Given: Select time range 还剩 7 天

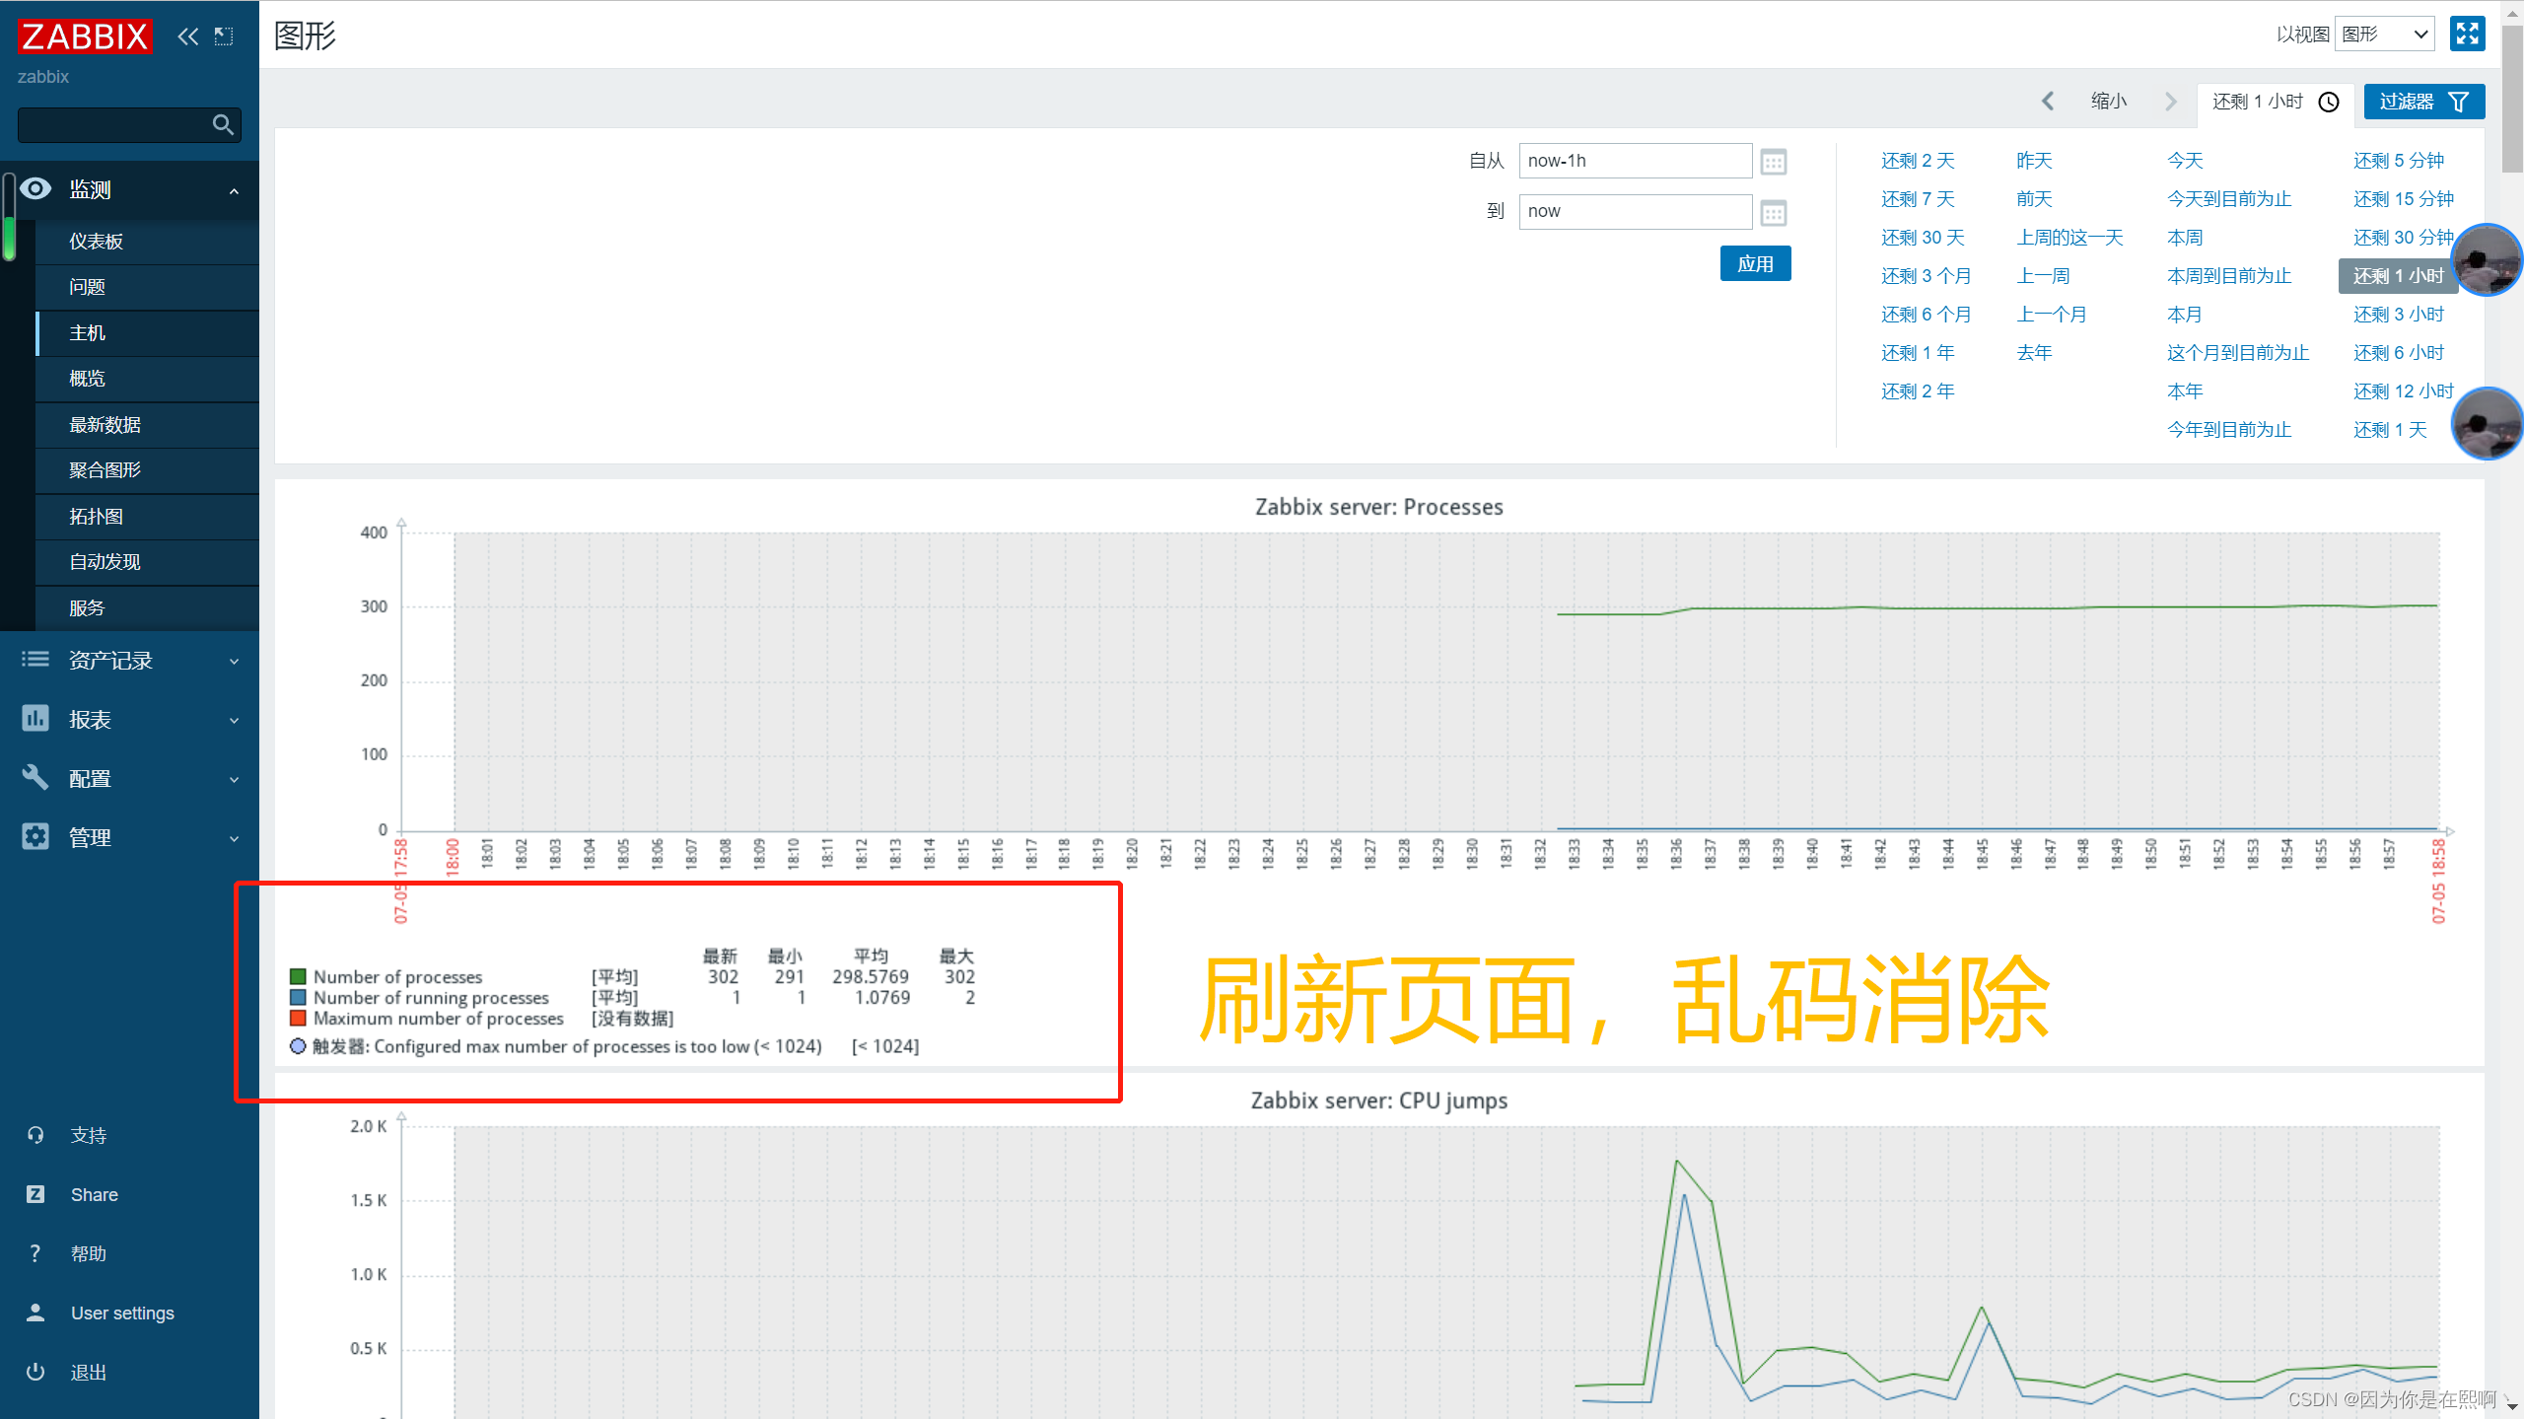Looking at the screenshot, I should pos(1917,199).
